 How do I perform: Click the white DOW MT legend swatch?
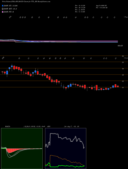[x=3, y=9]
